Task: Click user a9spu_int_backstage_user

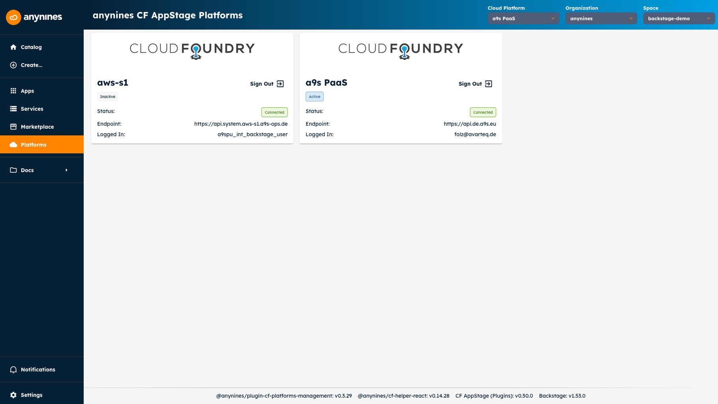Action: (x=252, y=135)
